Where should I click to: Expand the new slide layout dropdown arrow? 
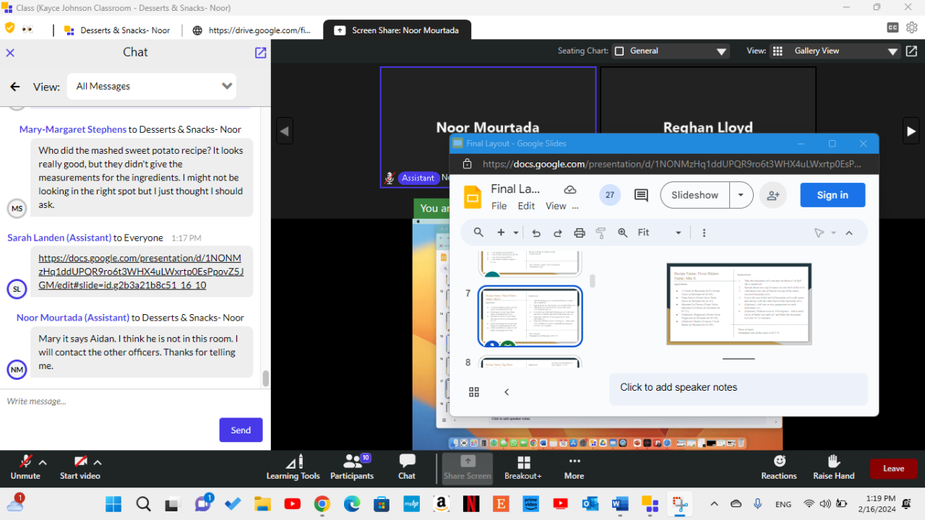point(516,233)
